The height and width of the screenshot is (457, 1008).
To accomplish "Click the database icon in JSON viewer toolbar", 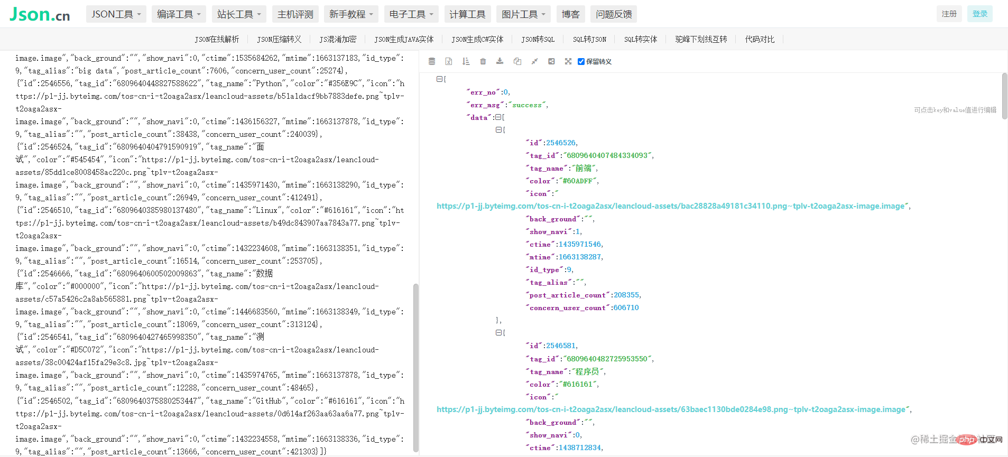I will click(x=432, y=61).
